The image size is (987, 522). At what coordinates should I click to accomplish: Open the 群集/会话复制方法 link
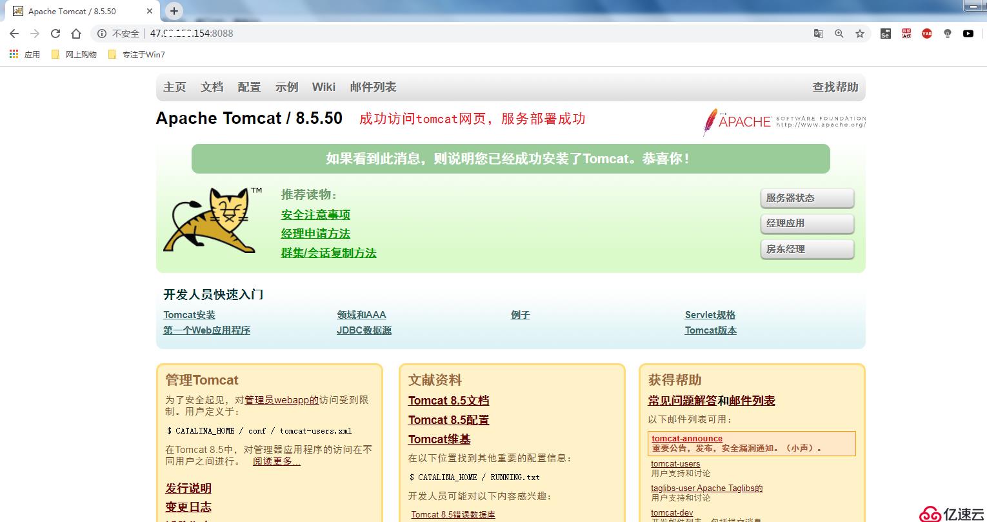click(x=328, y=253)
